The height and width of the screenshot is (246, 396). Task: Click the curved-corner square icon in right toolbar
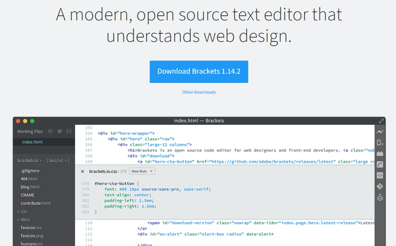380,164
